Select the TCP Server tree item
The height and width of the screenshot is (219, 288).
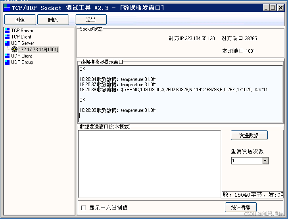point(22,31)
